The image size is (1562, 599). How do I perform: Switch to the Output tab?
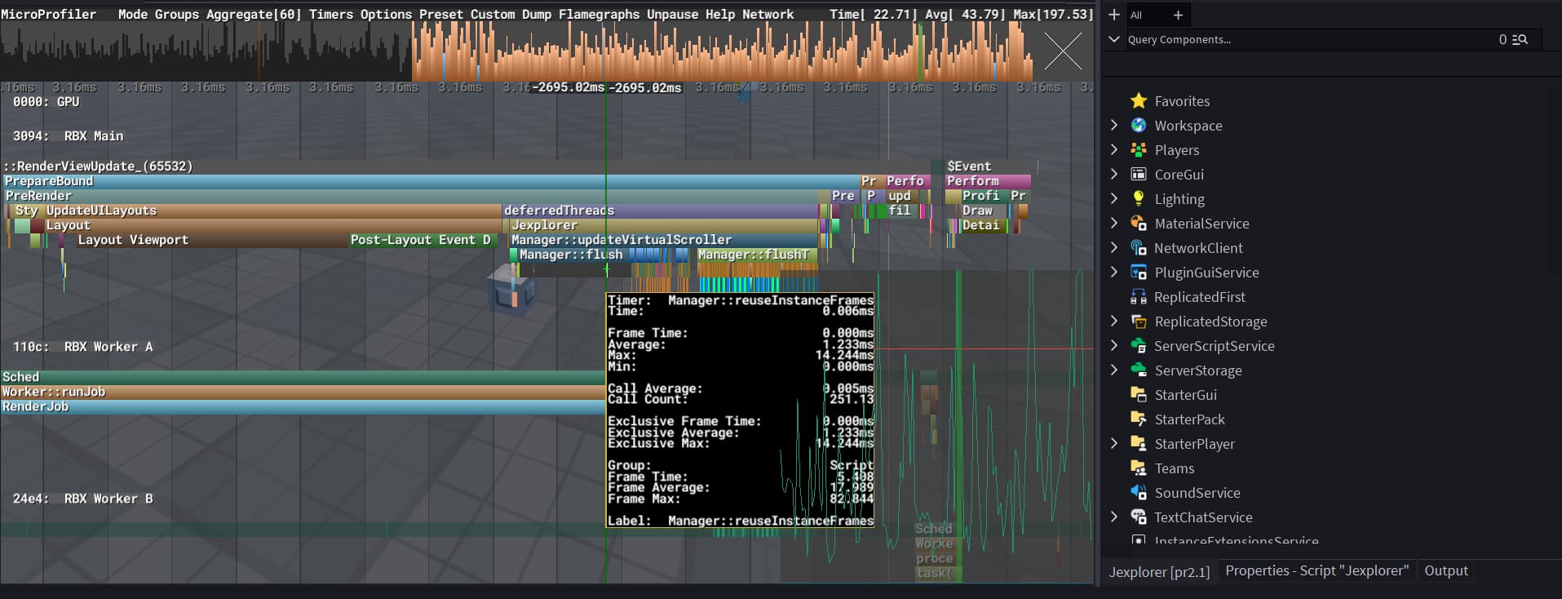pos(1446,571)
